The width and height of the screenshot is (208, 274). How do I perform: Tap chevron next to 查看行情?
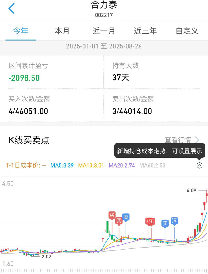click(x=197, y=140)
